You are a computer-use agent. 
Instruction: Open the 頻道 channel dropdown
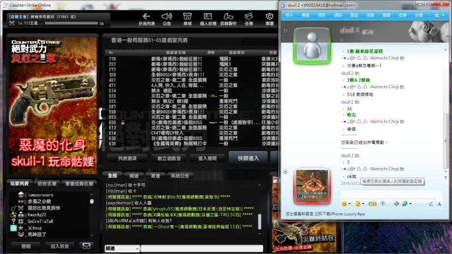(x=122, y=248)
